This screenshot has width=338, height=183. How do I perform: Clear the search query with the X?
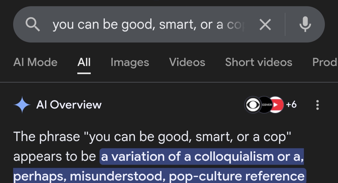click(265, 24)
